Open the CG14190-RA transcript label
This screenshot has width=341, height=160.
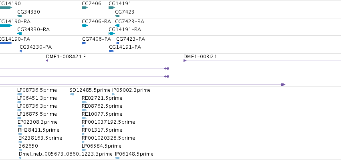coord(14,22)
